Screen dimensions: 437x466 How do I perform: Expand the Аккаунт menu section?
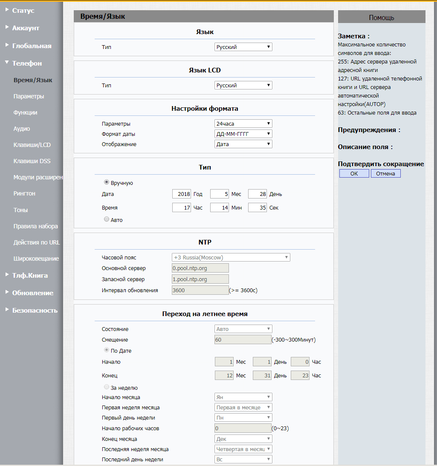[26, 28]
